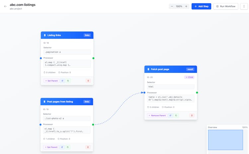Remove parent from Fetch post page
Screen dimensions: 249x154
pyautogui.click(x=157, y=115)
